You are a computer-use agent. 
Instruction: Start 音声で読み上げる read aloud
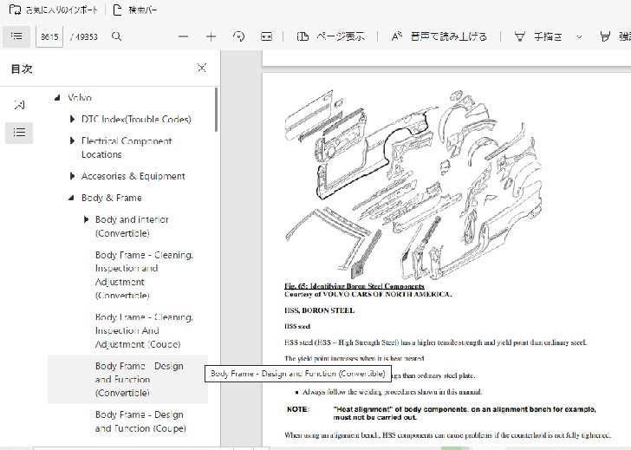click(439, 36)
